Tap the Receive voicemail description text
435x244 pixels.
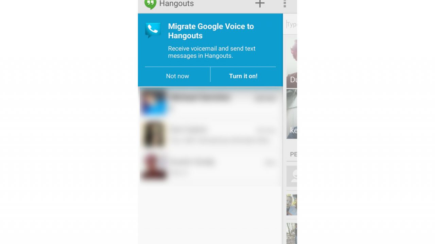pyautogui.click(x=212, y=52)
